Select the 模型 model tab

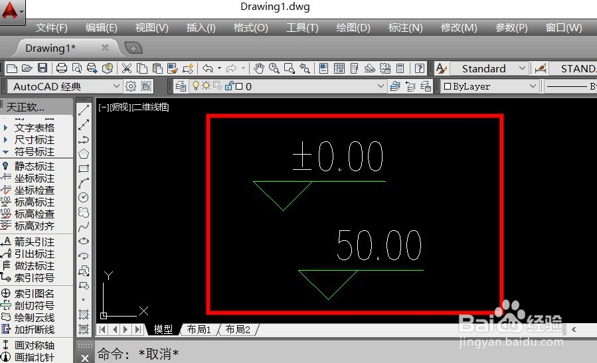pos(163,329)
